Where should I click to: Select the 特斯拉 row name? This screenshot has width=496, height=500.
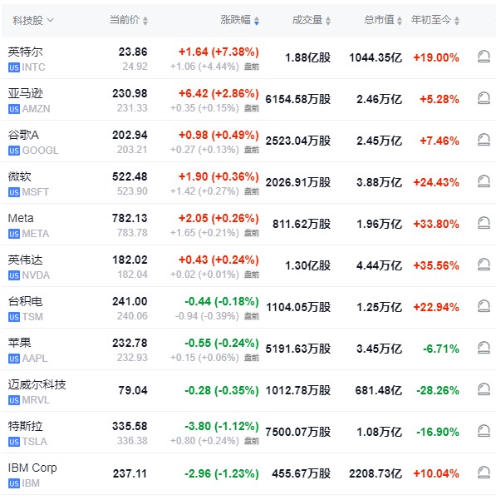tap(25, 426)
